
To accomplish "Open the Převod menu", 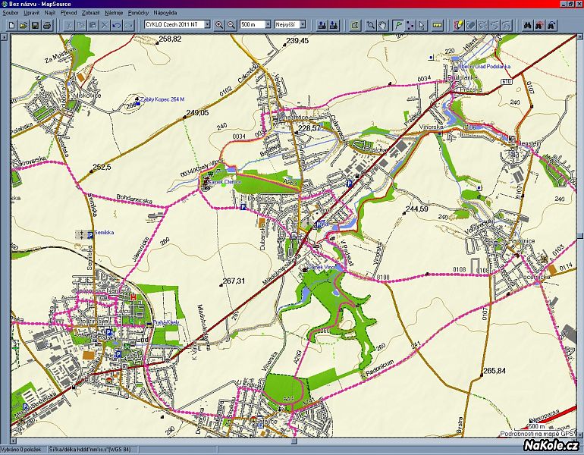I will (x=68, y=13).
